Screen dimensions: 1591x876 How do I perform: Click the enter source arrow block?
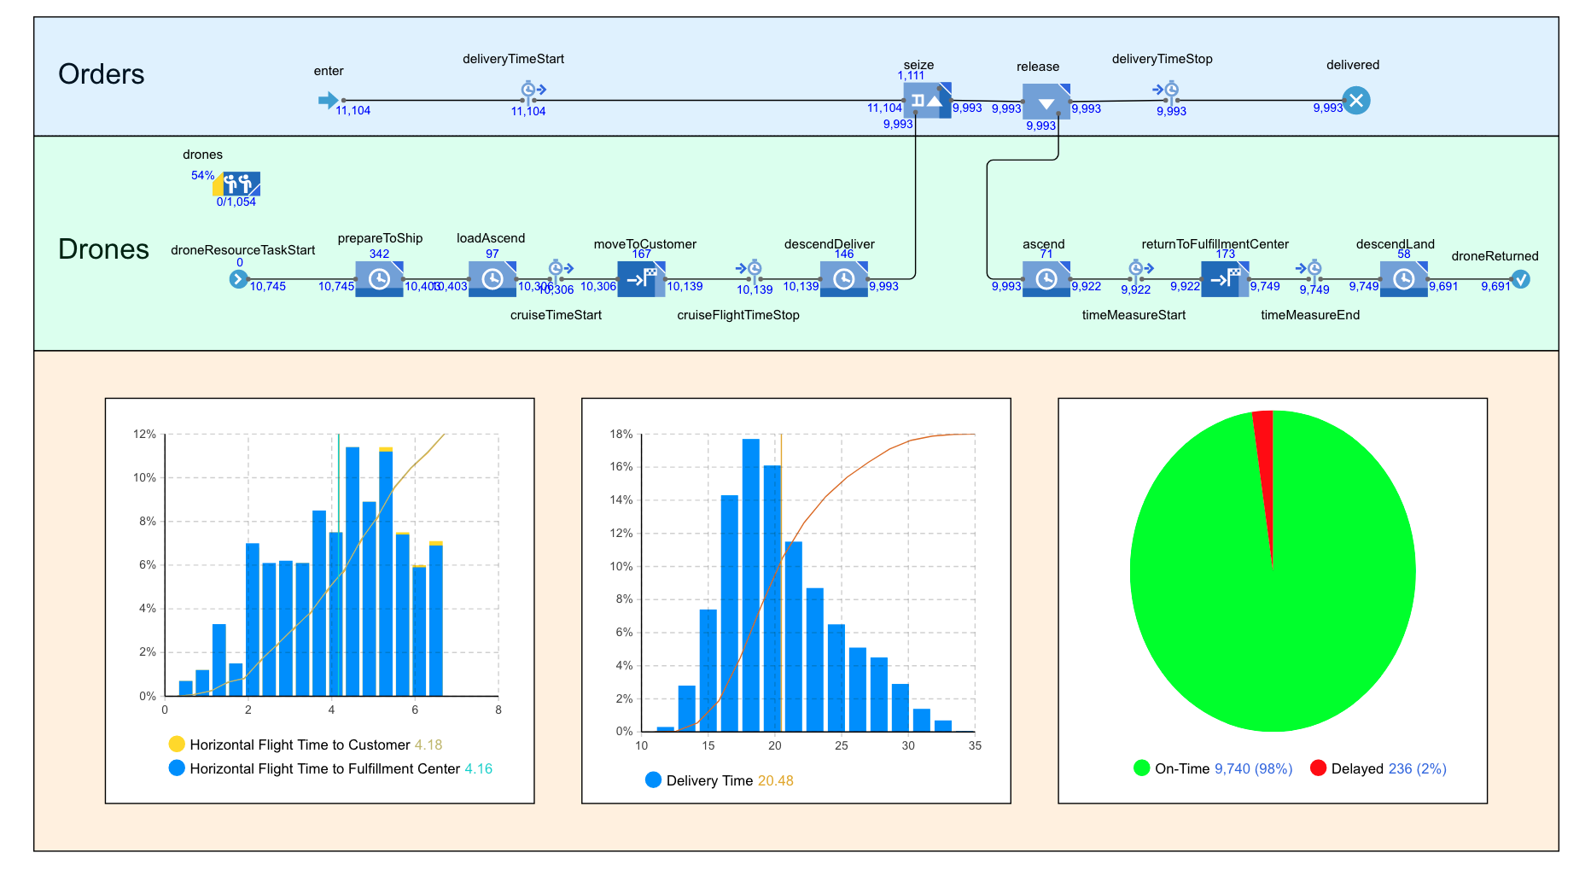(328, 101)
